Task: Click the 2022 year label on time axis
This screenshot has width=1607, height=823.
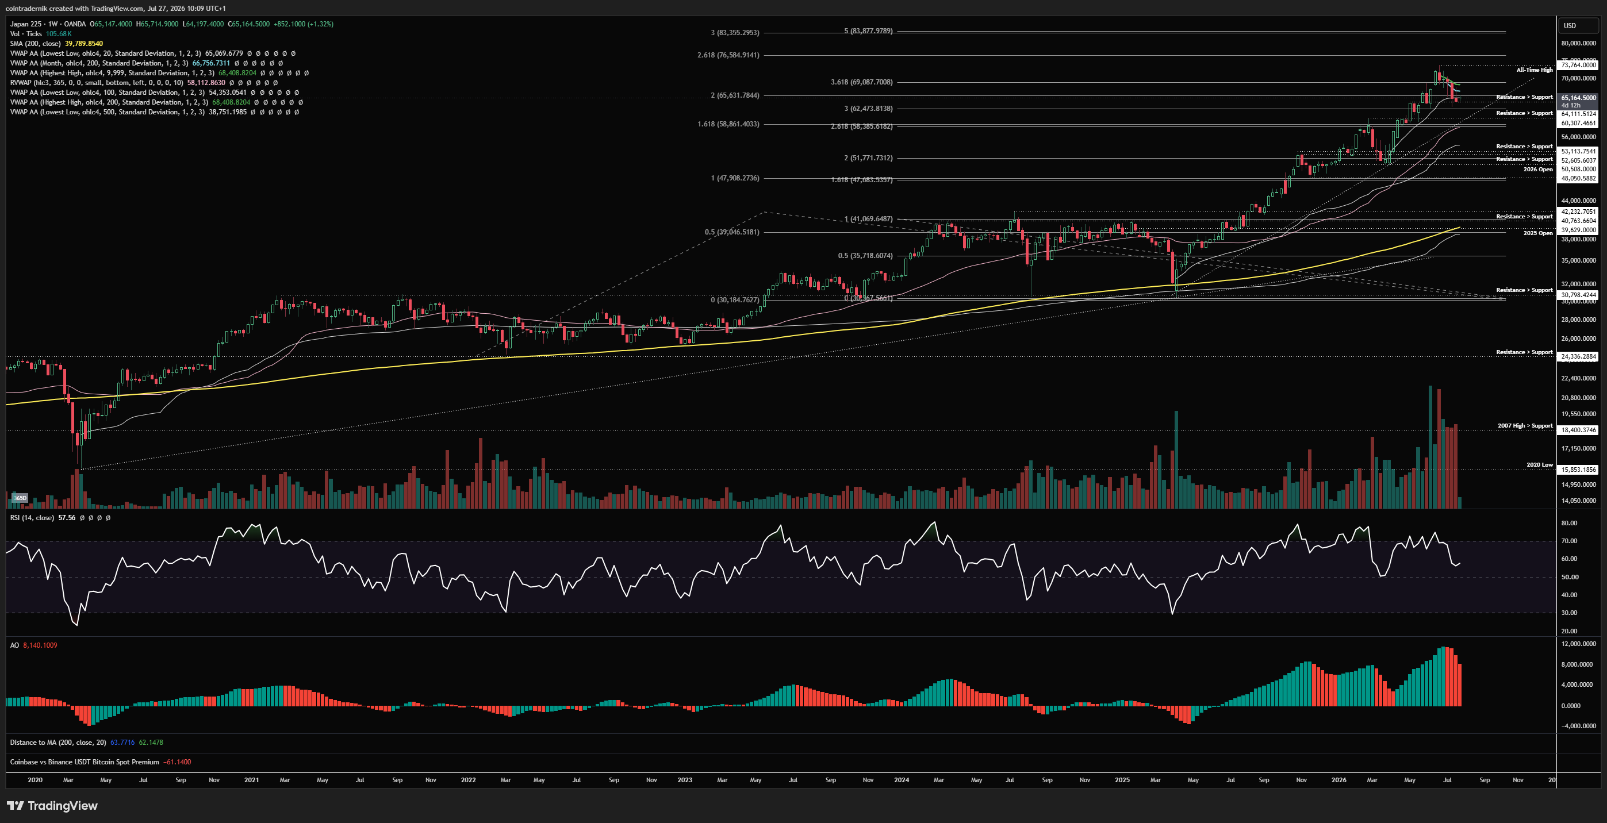Action: click(468, 780)
